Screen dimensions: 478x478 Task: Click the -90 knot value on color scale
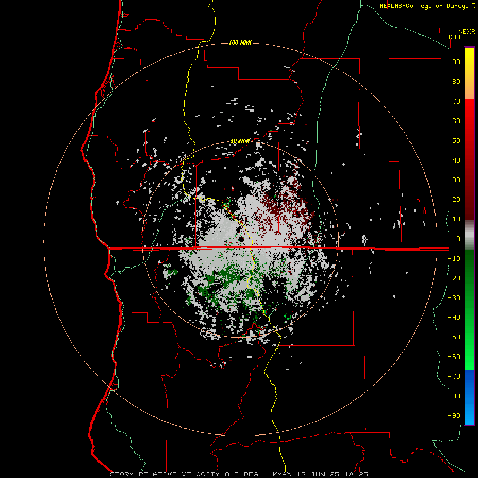pyautogui.click(x=454, y=416)
